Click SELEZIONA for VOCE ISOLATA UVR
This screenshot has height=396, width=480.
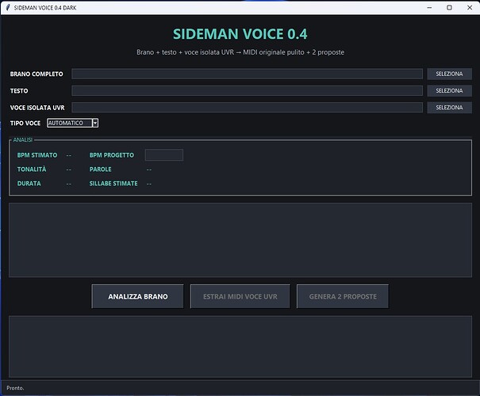point(449,108)
